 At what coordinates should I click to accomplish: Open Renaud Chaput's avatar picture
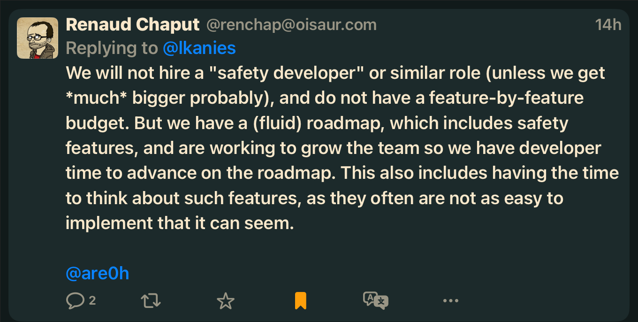(38, 38)
